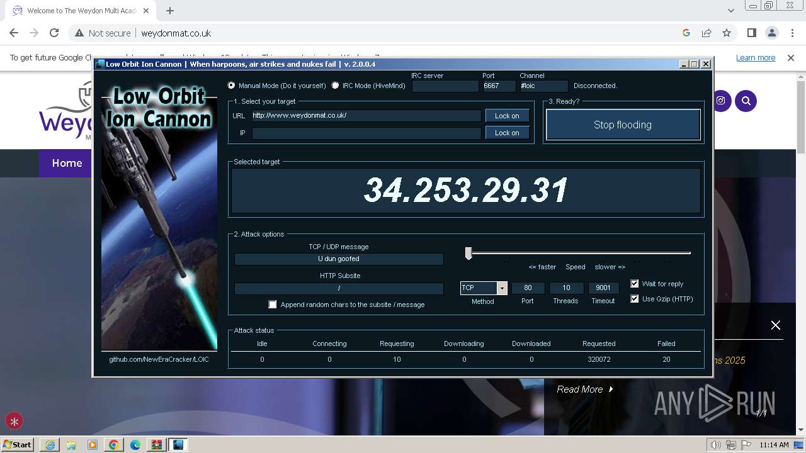The width and height of the screenshot is (806, 453).
Task: Click the Stop flooding button
Action: (623, 125)
